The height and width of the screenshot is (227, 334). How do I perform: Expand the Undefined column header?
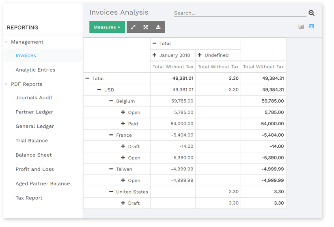tap(200, 55)
